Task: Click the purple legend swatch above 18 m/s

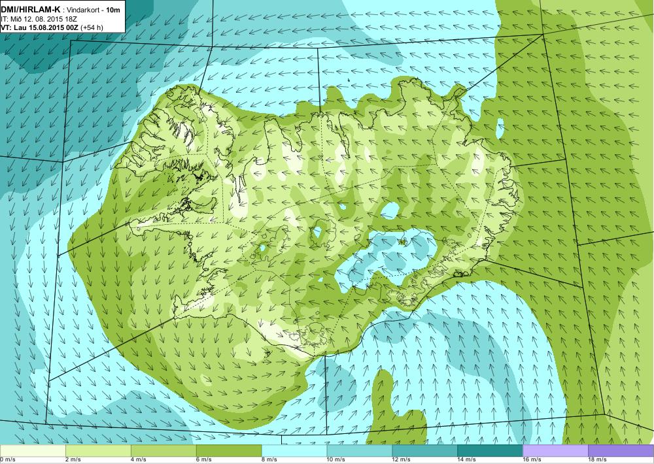Action: (621, 451)
